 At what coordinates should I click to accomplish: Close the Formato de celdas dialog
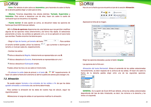tap(133, 26)
